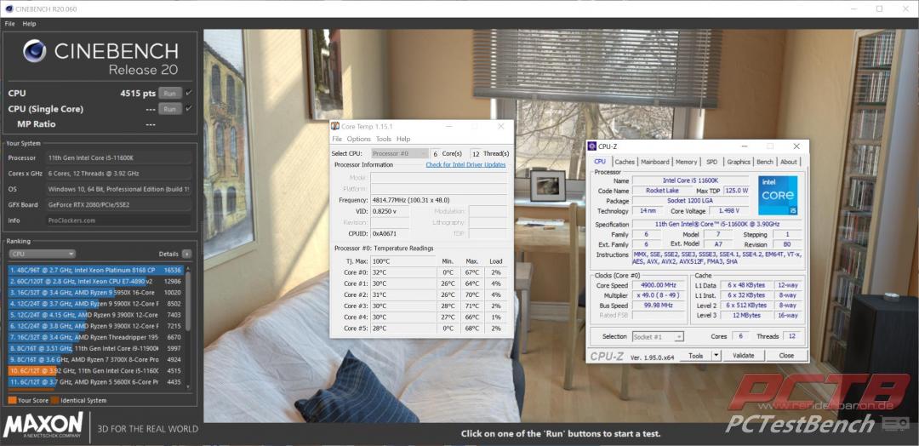Click the CPU-Z title bar icon

coord(592,146)
